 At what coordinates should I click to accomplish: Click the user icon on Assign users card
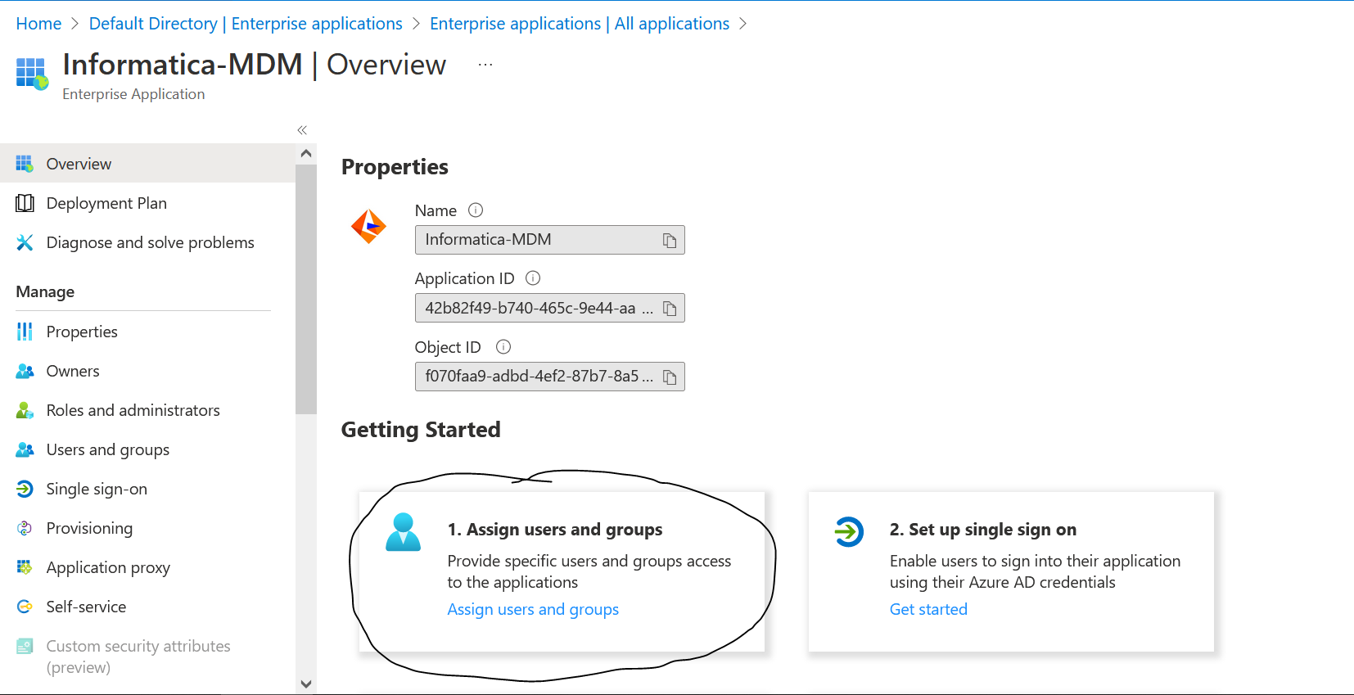tap(404, 532)
